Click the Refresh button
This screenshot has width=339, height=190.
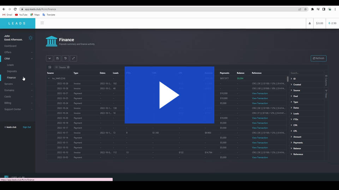point(319,58)
